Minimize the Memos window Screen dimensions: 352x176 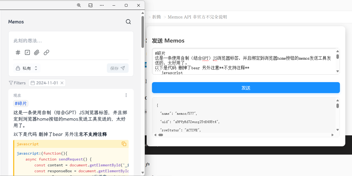tap(114, 5)
